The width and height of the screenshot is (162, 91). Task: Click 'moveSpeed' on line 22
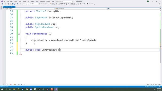point(89,40)
